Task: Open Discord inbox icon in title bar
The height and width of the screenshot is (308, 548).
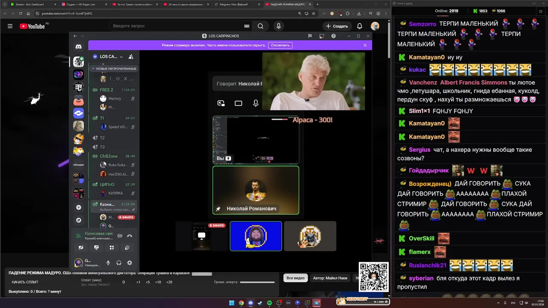Action: pos(322,36)
